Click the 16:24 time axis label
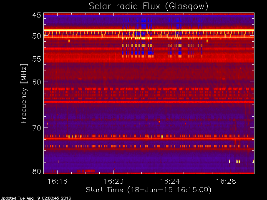This screenshot has width=267, height=200. point(170,181)
